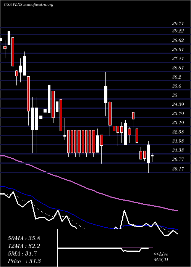
Task: Click the 36.81 price axis label
Action: (178, 68)
